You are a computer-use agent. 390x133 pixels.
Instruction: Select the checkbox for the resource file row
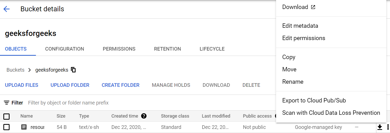pos(6,127)
